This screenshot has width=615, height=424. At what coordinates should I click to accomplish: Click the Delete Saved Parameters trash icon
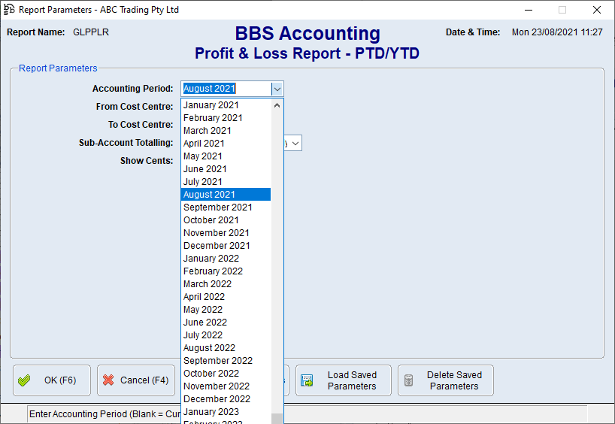tap(409, 380)
